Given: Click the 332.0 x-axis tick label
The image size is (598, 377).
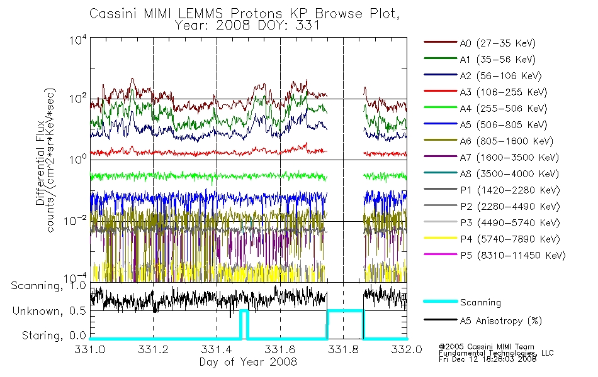Looking at the screenshot, I should coord(407,349).
